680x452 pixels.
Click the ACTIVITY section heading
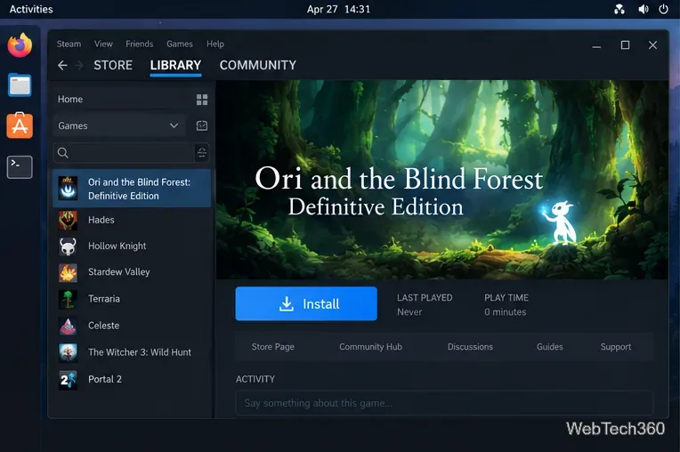[x=255, y=379]
